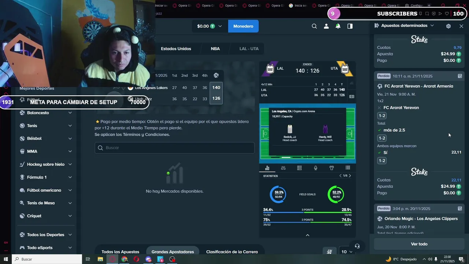
Task: Open FC Ararat Yerevan - Ararat Armenia match
Action: click(419, 86)
